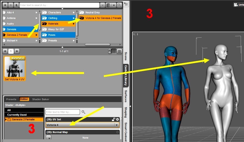Screen dimensions: 244x142
Task: Open the Shaping side tab
Action: [126, 112]
